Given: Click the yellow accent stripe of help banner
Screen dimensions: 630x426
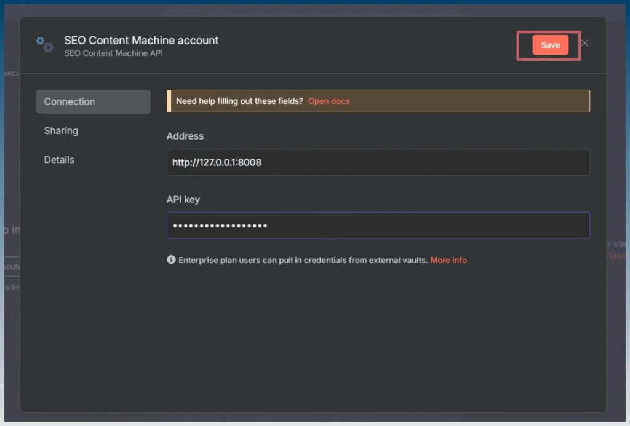Looking at the screenshot, I should (x=169, y=101).
